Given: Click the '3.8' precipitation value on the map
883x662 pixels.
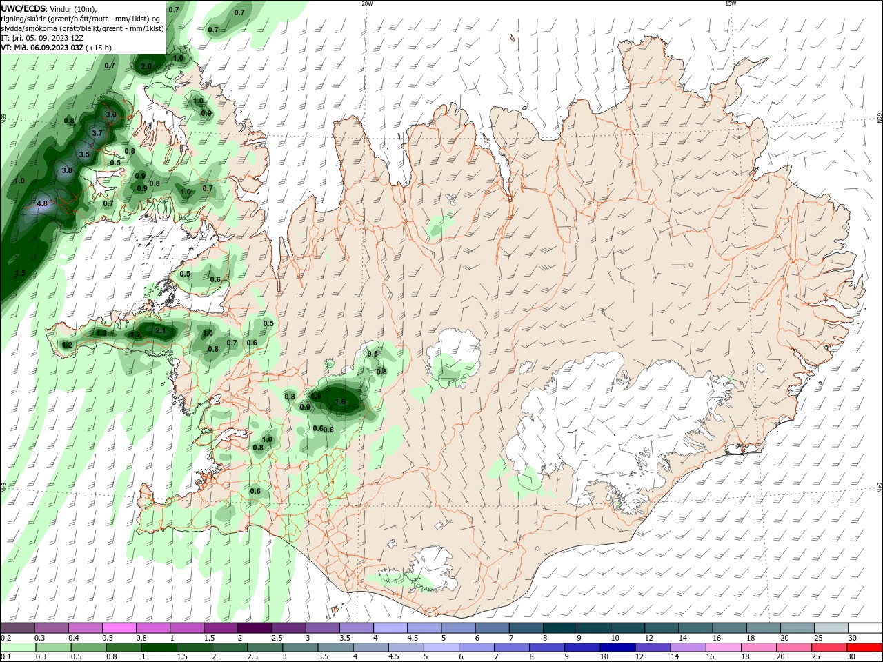Looking at the screenshot, I should (x=67, y=170).
